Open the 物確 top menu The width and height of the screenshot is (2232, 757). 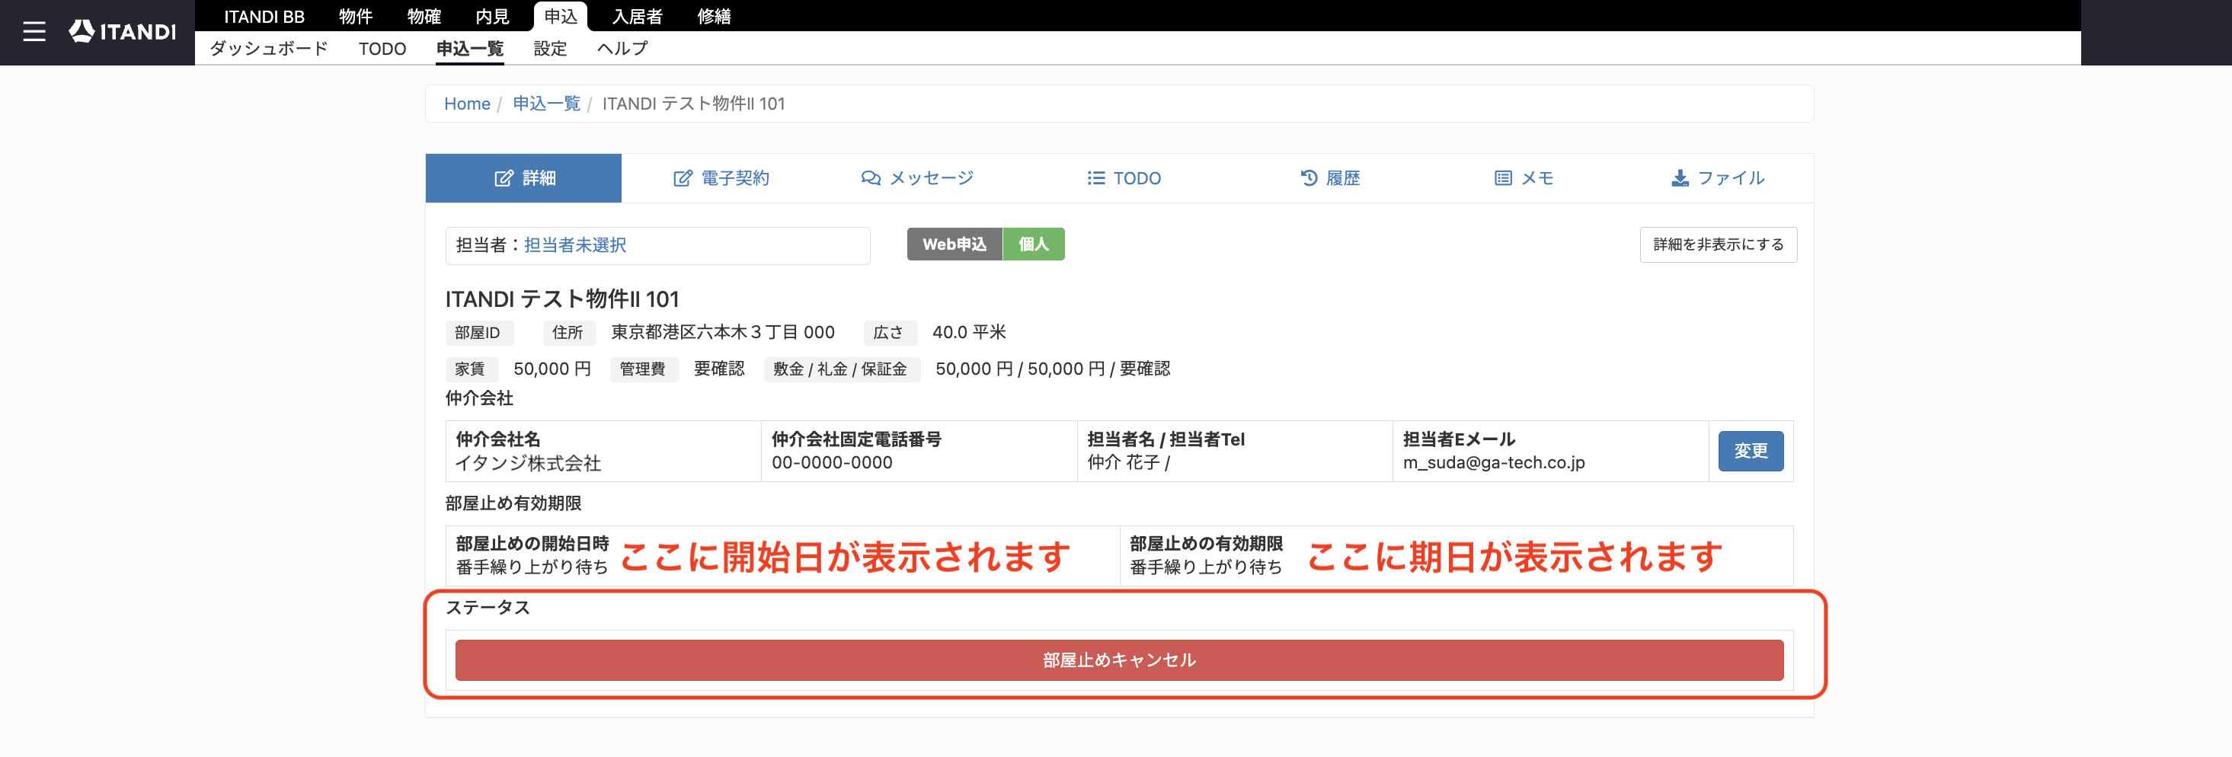[x=424, y=17]
